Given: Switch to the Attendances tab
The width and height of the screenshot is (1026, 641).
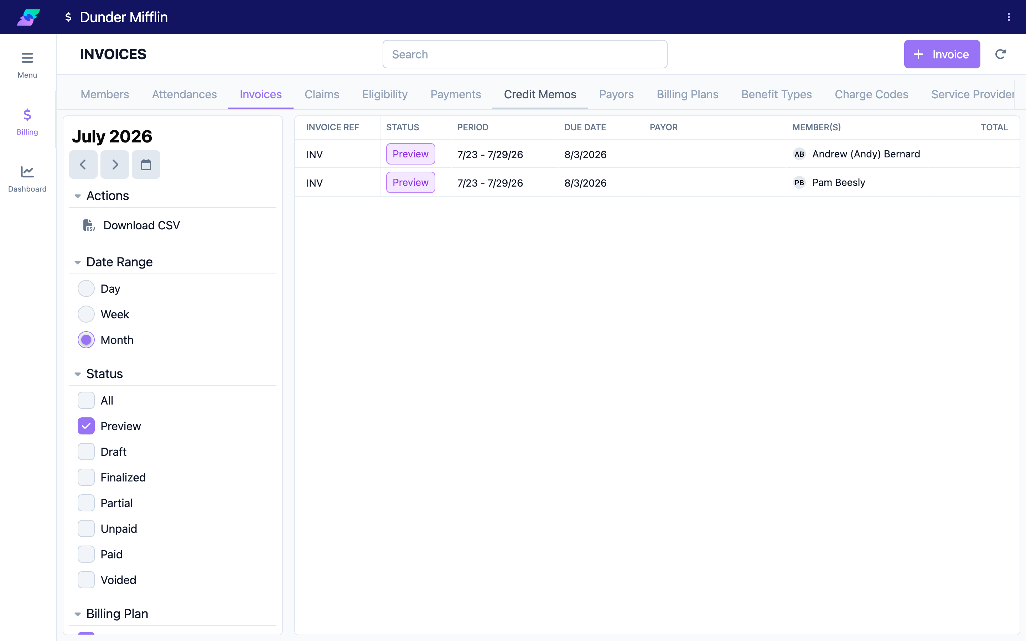Looking at the screenshot, I should point(185,94).
